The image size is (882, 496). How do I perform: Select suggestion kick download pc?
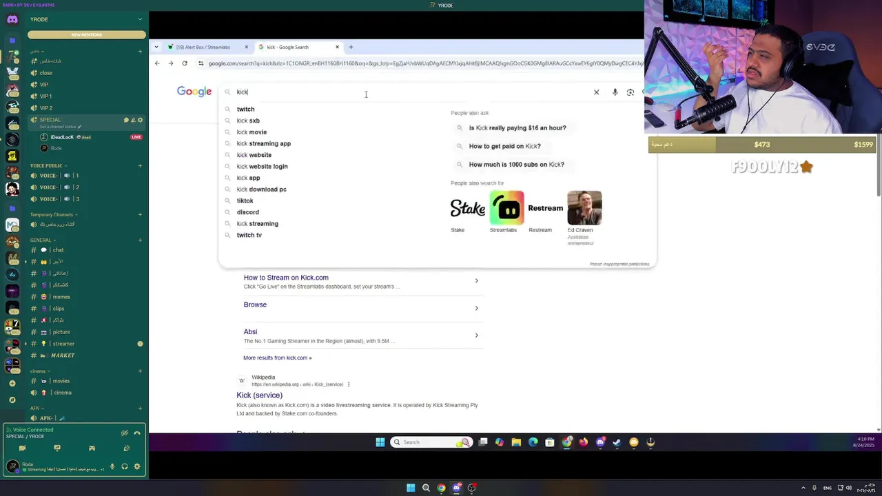262,189
